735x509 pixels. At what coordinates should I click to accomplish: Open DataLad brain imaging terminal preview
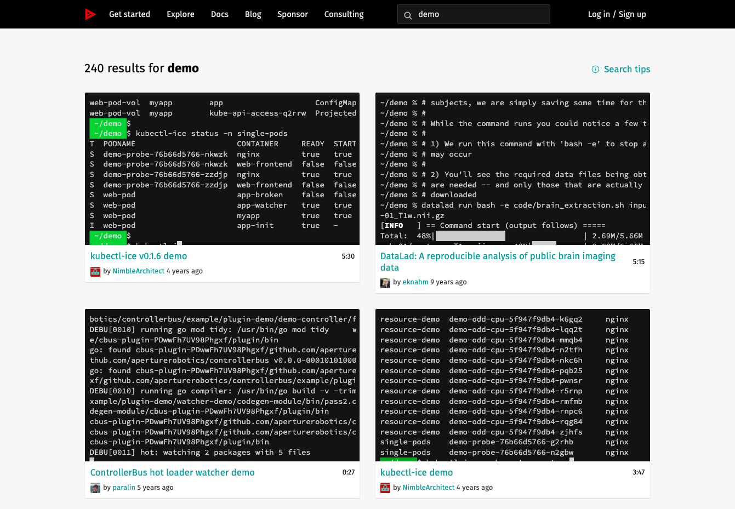click(x=512, y=169)
